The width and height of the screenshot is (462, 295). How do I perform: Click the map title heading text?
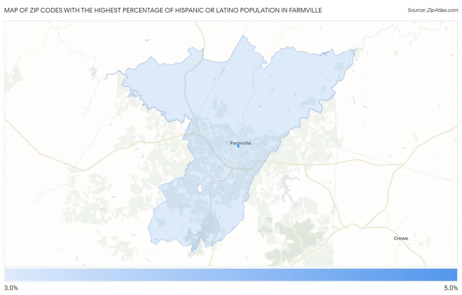click(163, 10)
